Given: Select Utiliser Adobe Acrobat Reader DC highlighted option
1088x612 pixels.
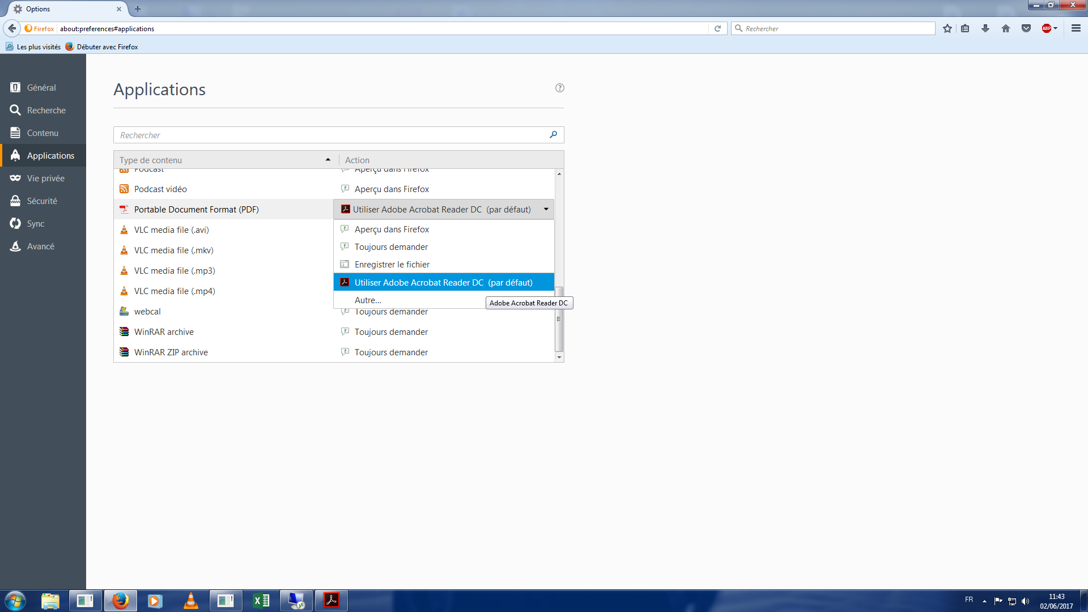Looking at the screenshot, I should click(444, 282).
